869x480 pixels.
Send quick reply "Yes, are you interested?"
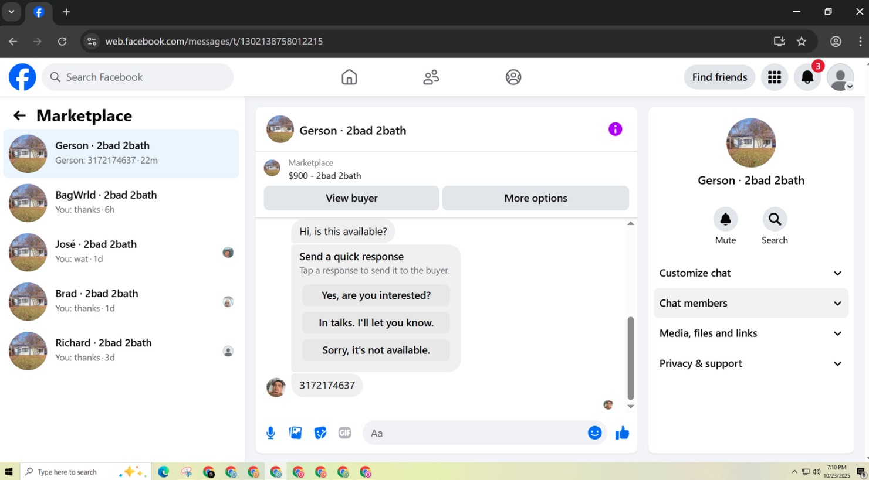click(376, 295)
